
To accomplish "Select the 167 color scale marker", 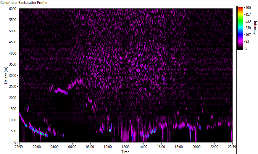I will pos(248,35).
